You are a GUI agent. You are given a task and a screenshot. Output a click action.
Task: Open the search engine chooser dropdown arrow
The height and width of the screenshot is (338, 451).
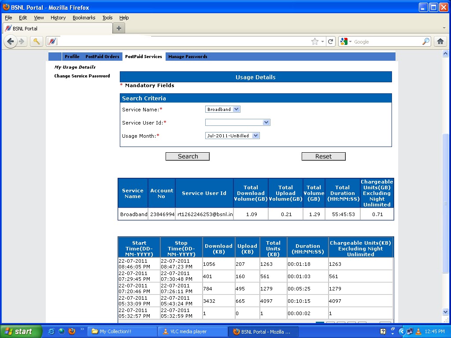coord(350,42)
